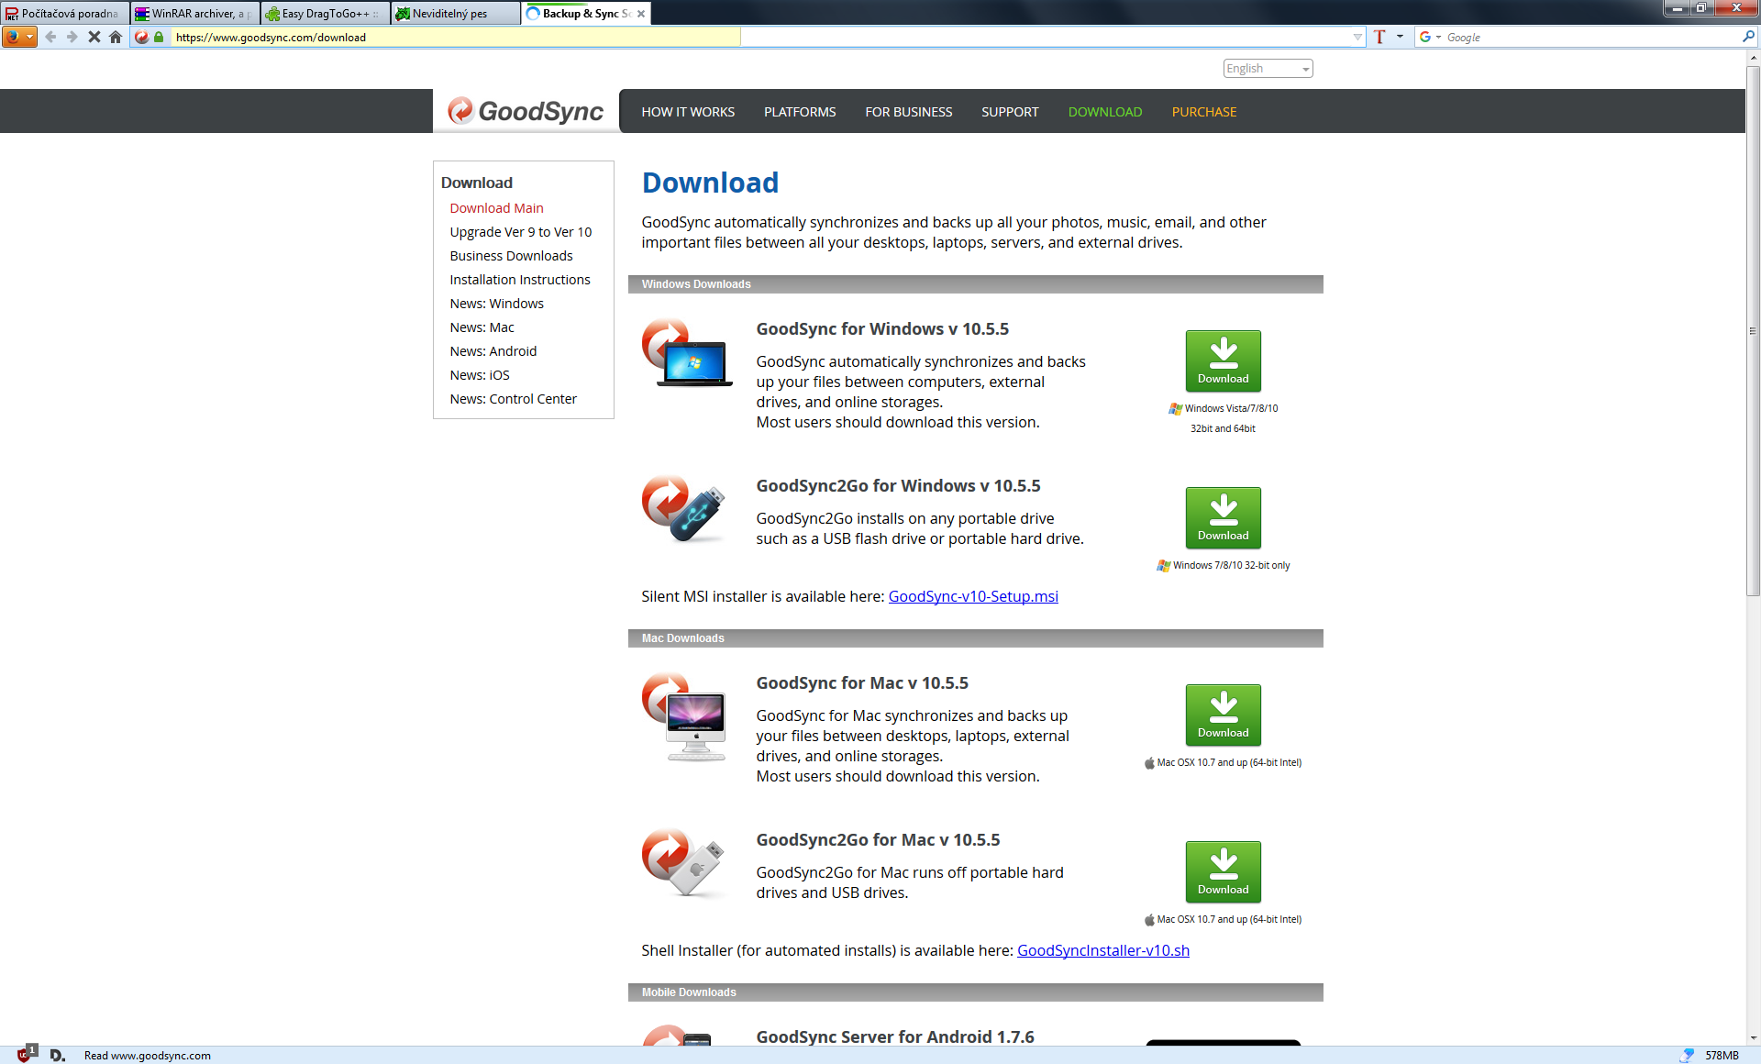Download GoodSync2Go for Mac green button
This screenshot has width=1761, height=1064.
click(1223, 872)
